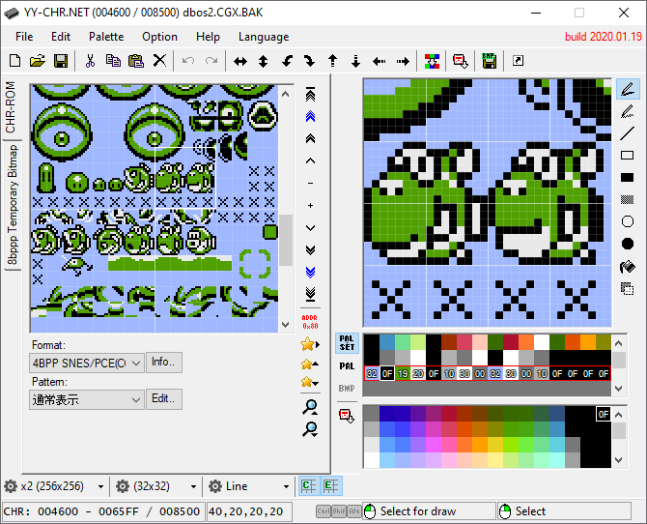Click the pattern Edit.. button
Viewport: 647px width, 524px height.
(163, 398)
